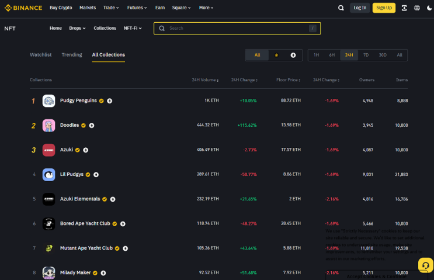434x280 pixels.
Task: Expand the Trade menu
Action: tap(111, 8)
